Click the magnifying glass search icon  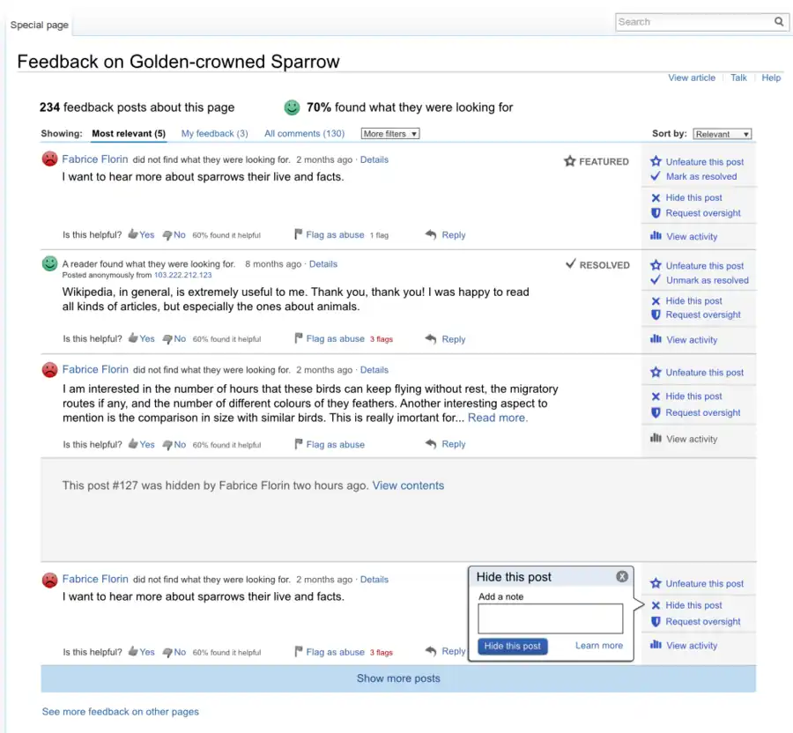coord(779,21)
